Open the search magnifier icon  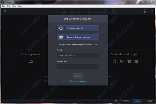pos(138,11)
